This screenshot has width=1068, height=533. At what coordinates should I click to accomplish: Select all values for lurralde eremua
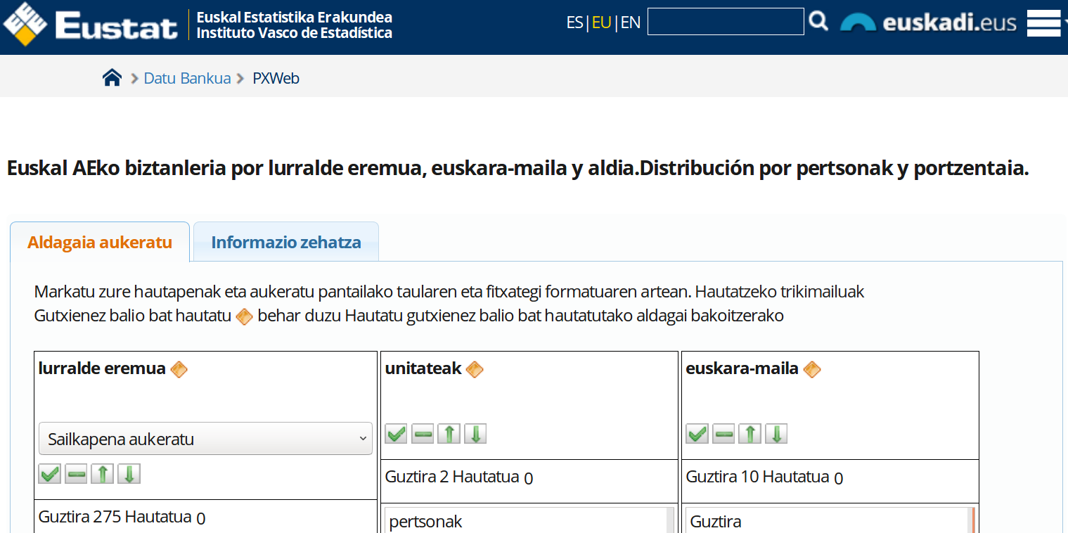pos(50,475)
